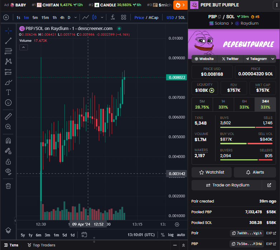Open the Fibonacci retracement tool
This screenshot has height=250, width=280.
(8, 51)
